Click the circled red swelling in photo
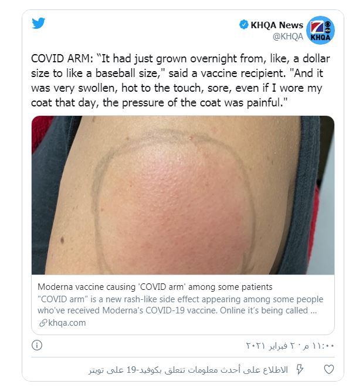This screenshot has width=356, height=391. (174, 202)
